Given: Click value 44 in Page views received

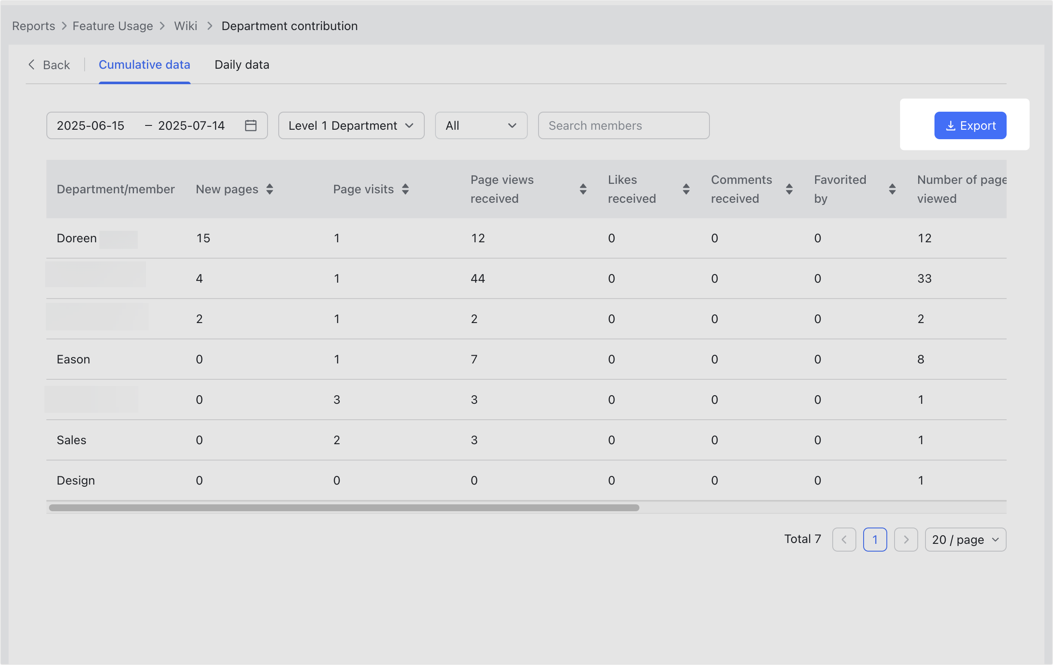Looking at the screenshot, I should pyautogui.click(x=478, y=279).
